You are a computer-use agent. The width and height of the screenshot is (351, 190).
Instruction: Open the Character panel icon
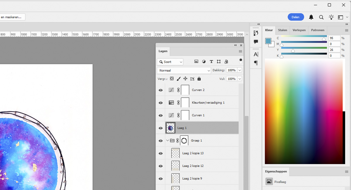click(256, 54)
